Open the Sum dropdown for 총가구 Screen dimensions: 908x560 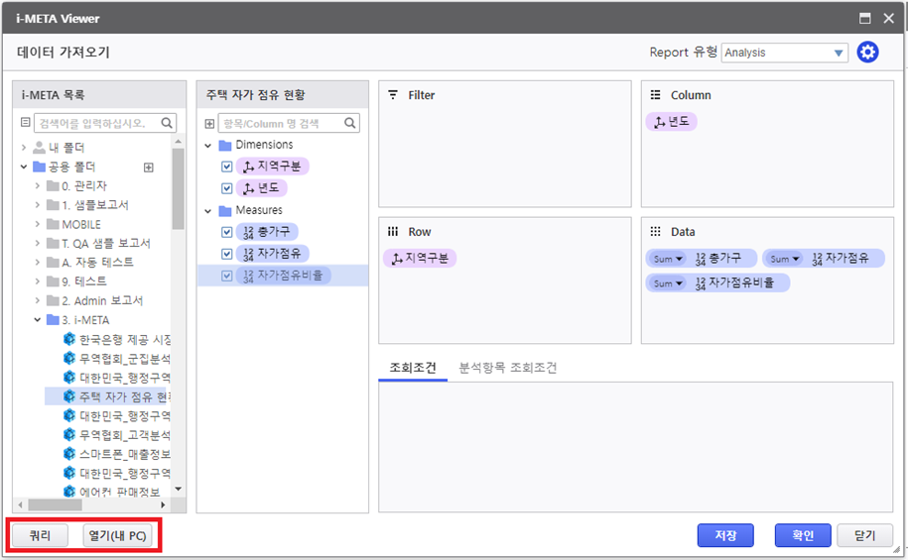(668, 259)
